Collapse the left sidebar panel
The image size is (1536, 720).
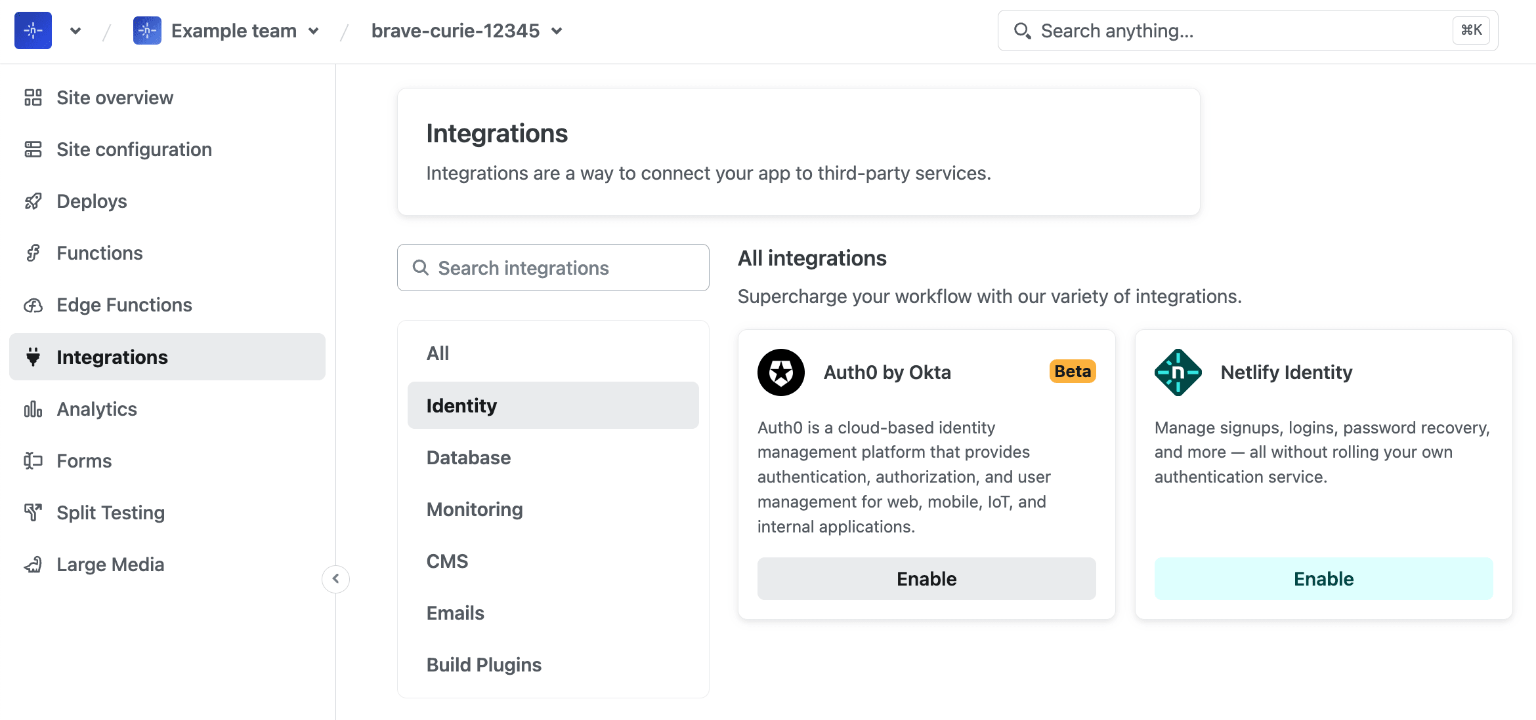pos(336,579)
